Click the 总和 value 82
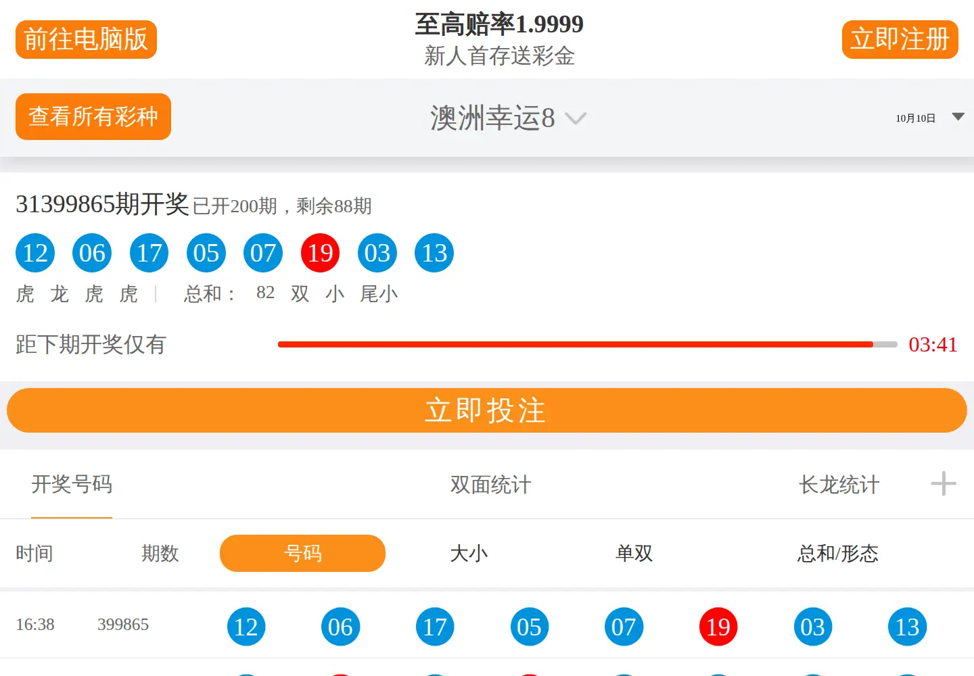Viewport: 974px width, 676px height. click(x=265, y=293)
